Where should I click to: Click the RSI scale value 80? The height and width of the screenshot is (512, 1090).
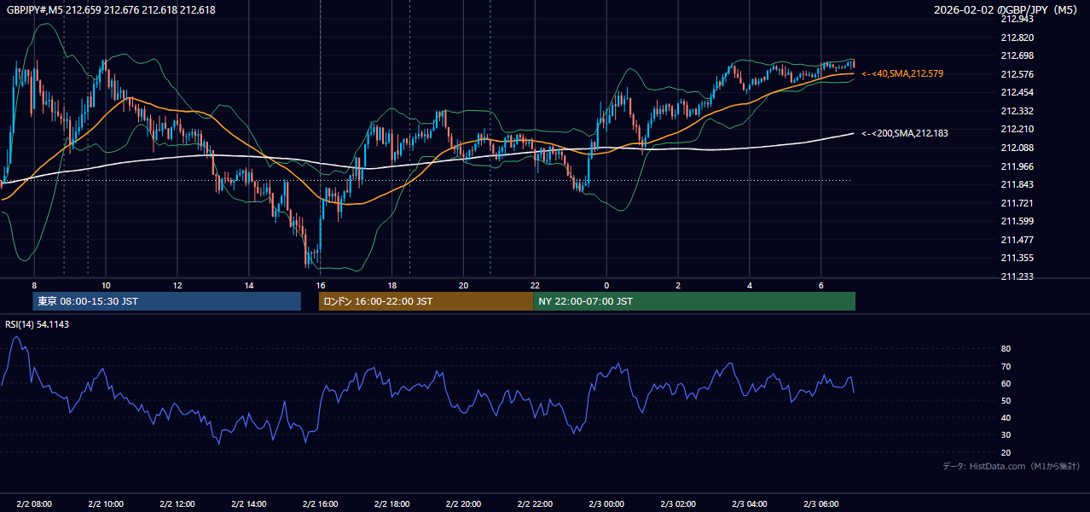click(1006, 349)
